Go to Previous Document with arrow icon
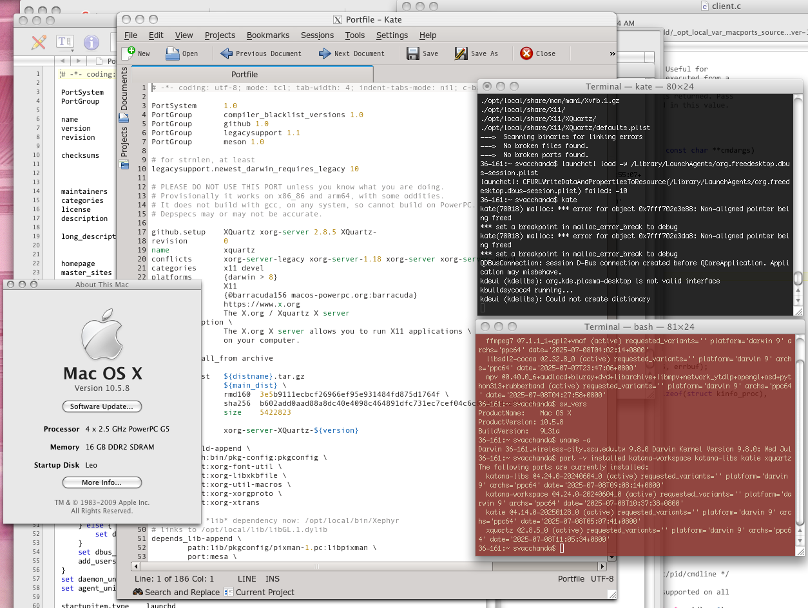The width and height of the screenshot is (808, 608). point(227,53)
